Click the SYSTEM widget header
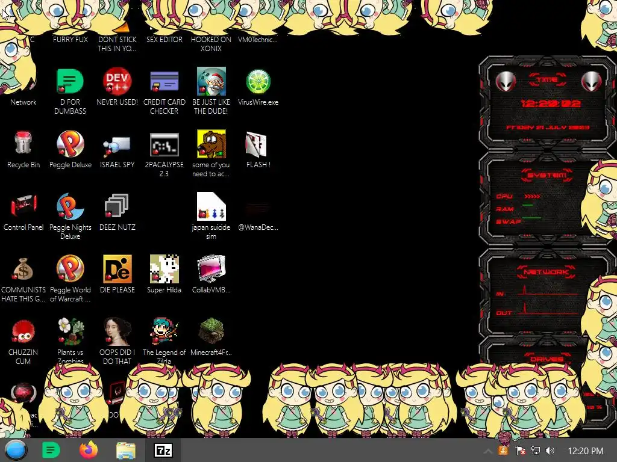Viewport: 617px width, 462px height. point(547,175)
